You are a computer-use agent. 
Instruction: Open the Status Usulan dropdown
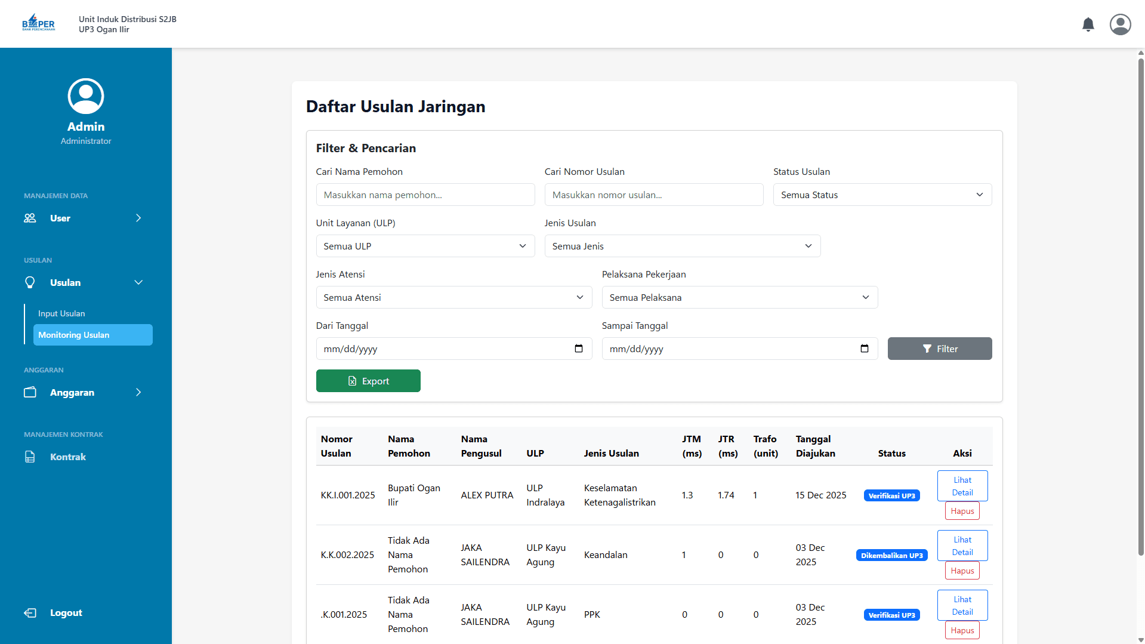coord(882,195)
